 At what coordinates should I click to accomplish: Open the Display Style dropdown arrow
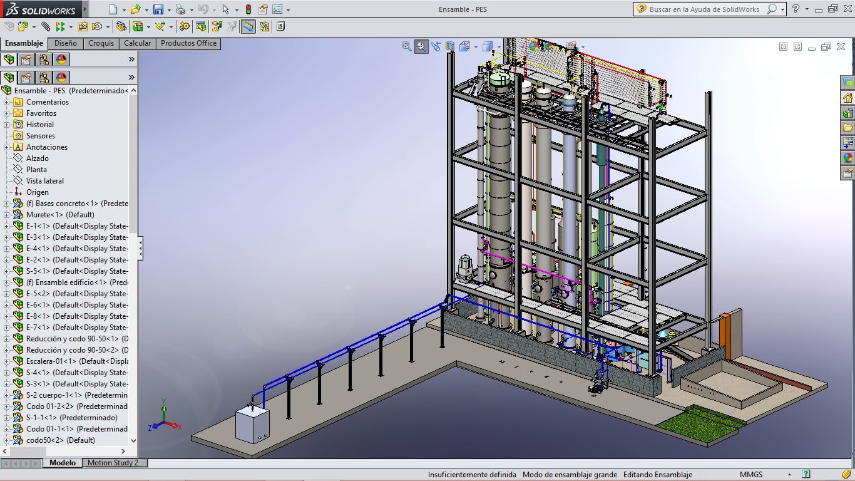(x=499, y=47)
